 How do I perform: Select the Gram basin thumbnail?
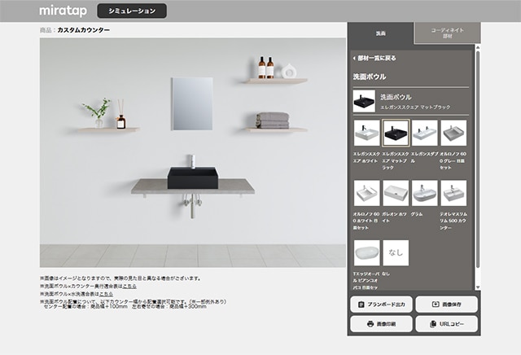[x=424, y=193]
